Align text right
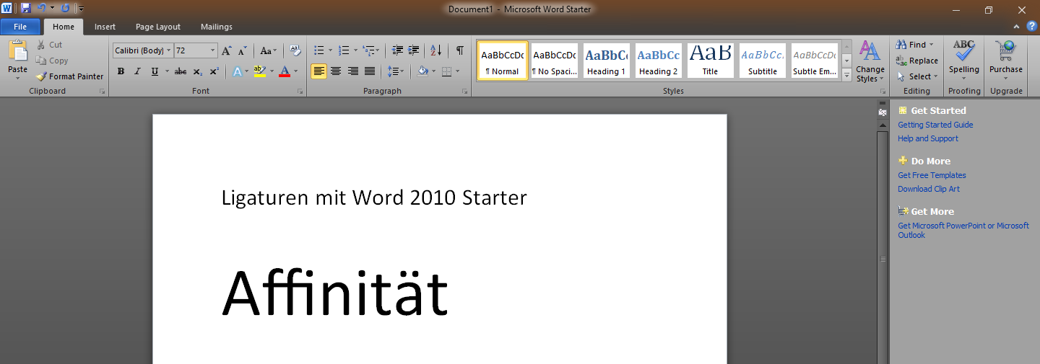The width and height of the screenshot is (1040, 364). [x=353, y=71]
